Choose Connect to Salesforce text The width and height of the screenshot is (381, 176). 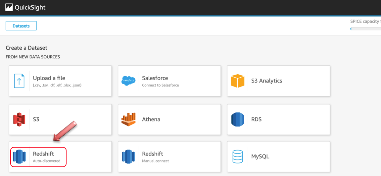pos(160,85)
